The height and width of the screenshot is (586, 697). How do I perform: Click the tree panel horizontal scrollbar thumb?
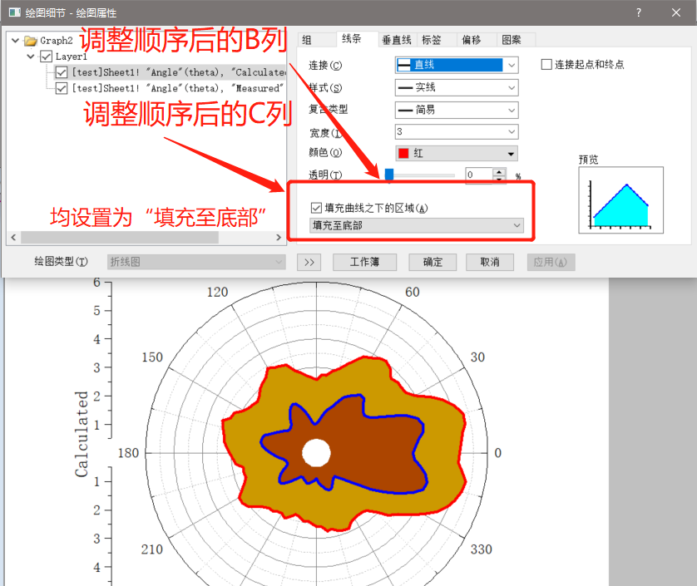[x=120, y=237]
